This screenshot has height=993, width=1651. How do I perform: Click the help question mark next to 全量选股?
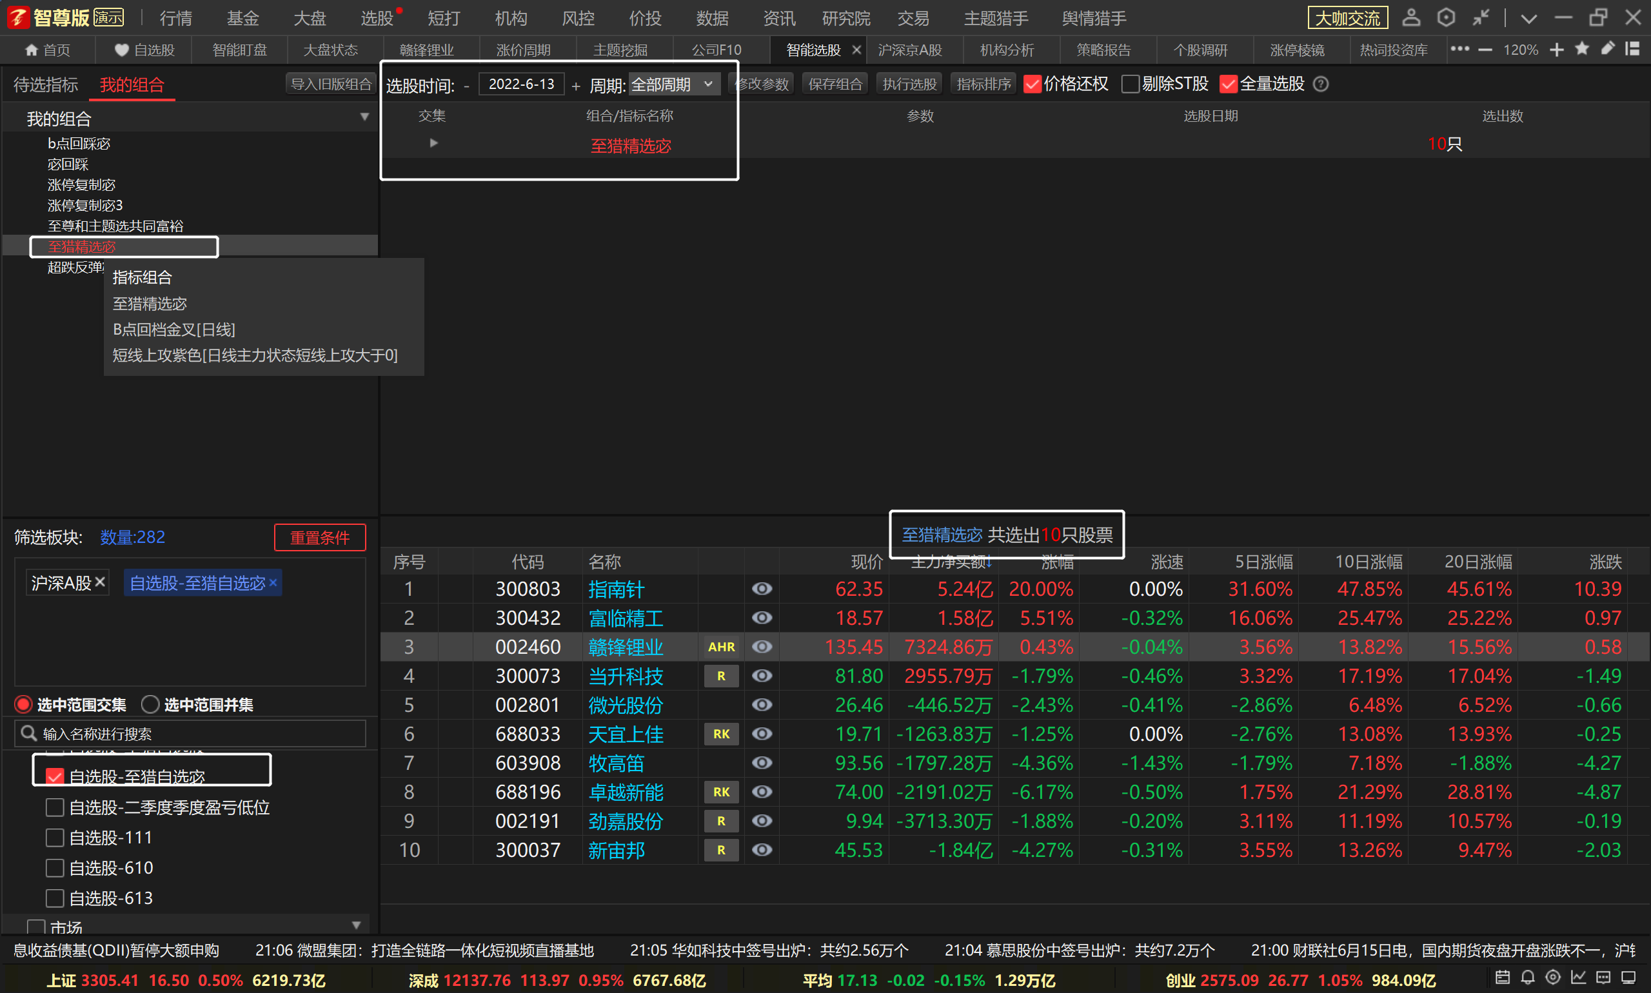point(1320,84)
